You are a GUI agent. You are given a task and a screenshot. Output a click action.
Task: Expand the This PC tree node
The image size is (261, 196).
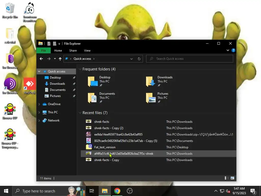(39, 112)
